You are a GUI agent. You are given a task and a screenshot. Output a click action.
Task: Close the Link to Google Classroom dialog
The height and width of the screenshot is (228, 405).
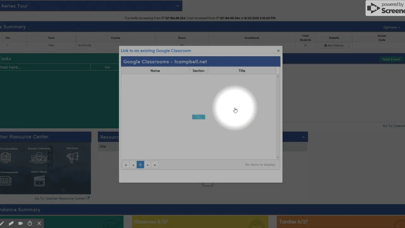(278, 51)
